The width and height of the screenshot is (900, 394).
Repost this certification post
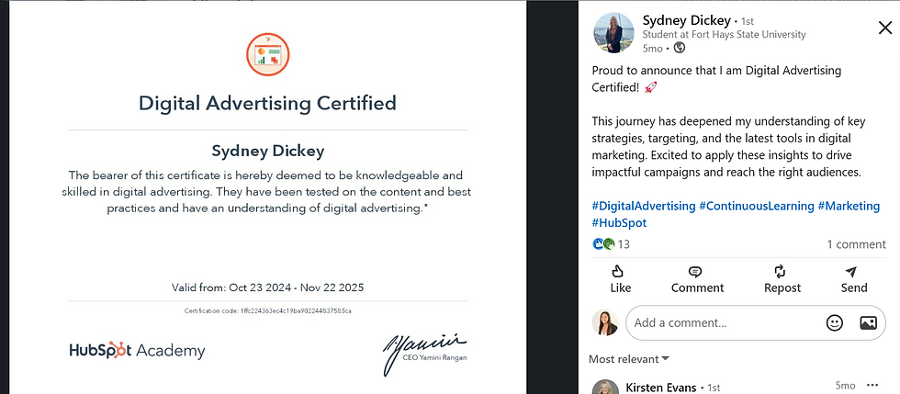coord(782,279)
